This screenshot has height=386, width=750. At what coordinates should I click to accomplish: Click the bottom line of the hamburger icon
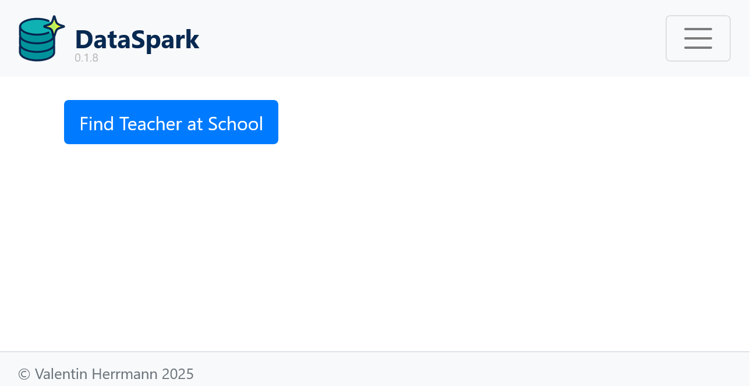698,48
